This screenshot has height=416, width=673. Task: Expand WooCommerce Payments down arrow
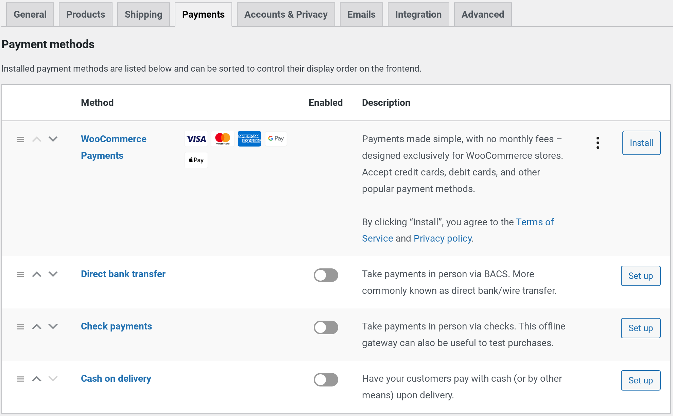point(52,139)
